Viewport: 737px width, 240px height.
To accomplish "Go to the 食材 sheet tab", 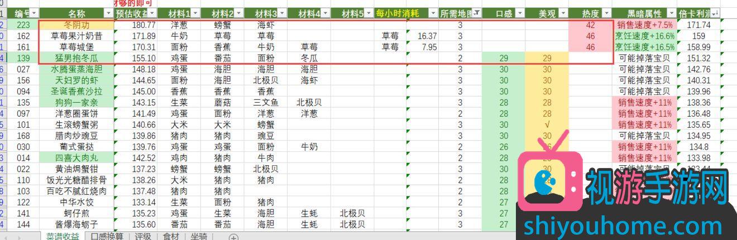I will (x=171, y=237).
